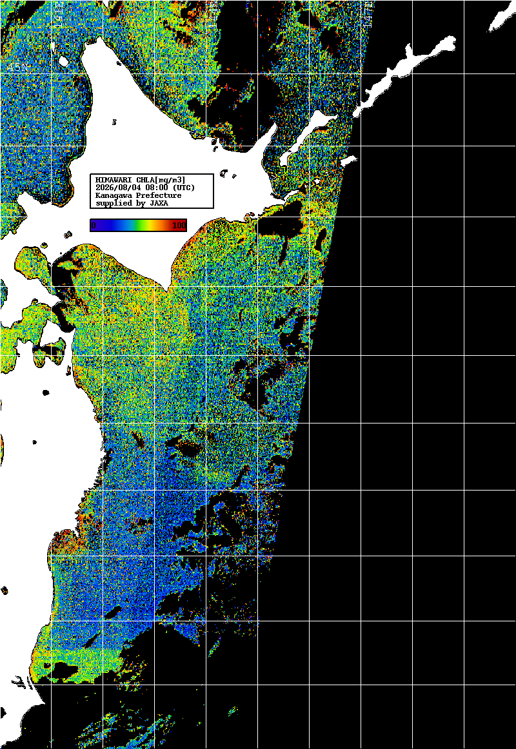
Task: Click the red 100 end of the color scale
Action: tap(179, 225)
